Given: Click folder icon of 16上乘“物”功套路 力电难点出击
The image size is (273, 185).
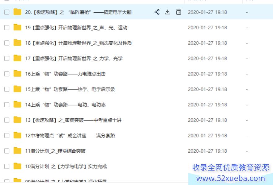Looking at the screenshot, I should [17, 74].
